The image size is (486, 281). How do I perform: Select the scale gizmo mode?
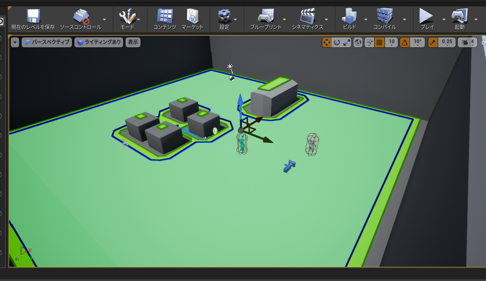pos(347,42)
